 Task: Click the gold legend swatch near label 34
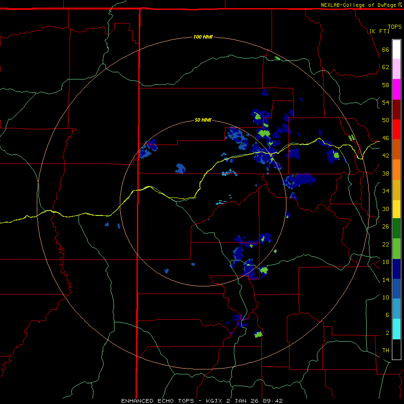coord(396,190)
